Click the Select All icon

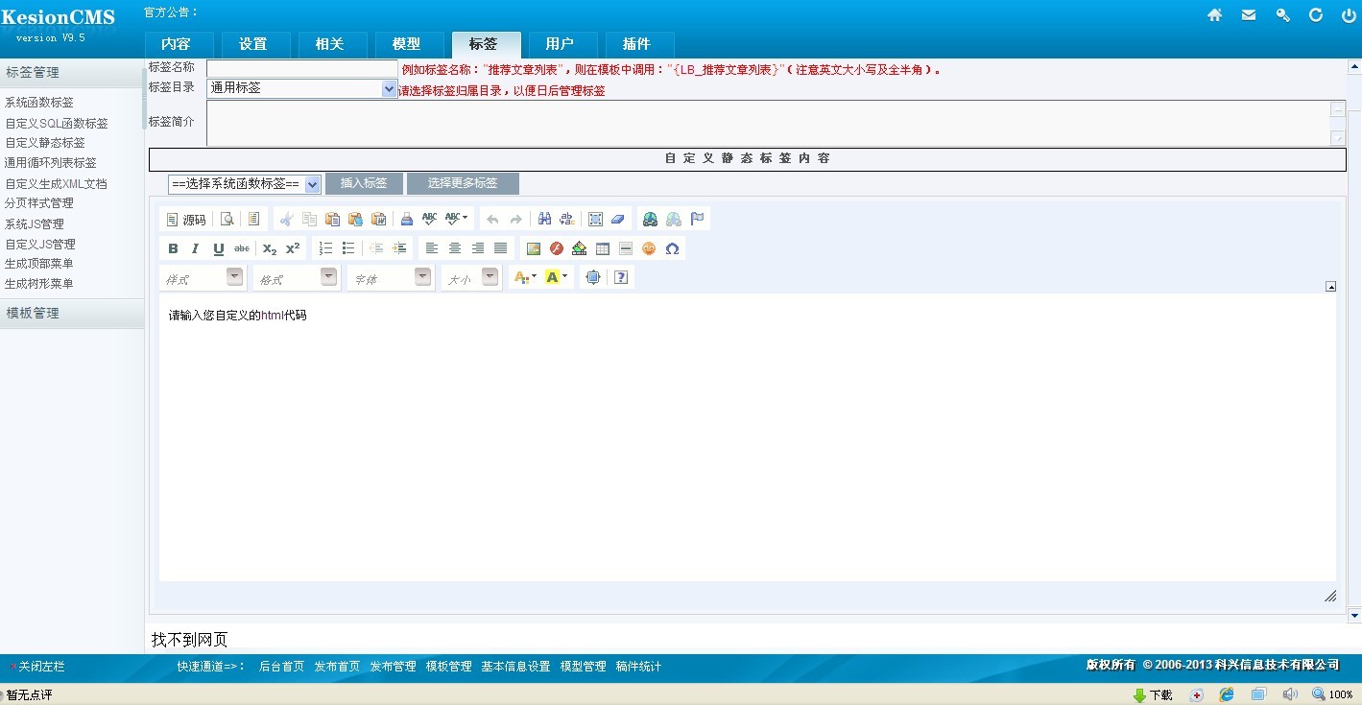coord(595,220)
